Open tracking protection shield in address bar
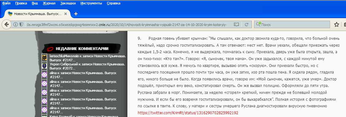 pyautogui.click(x=21, y=24)
